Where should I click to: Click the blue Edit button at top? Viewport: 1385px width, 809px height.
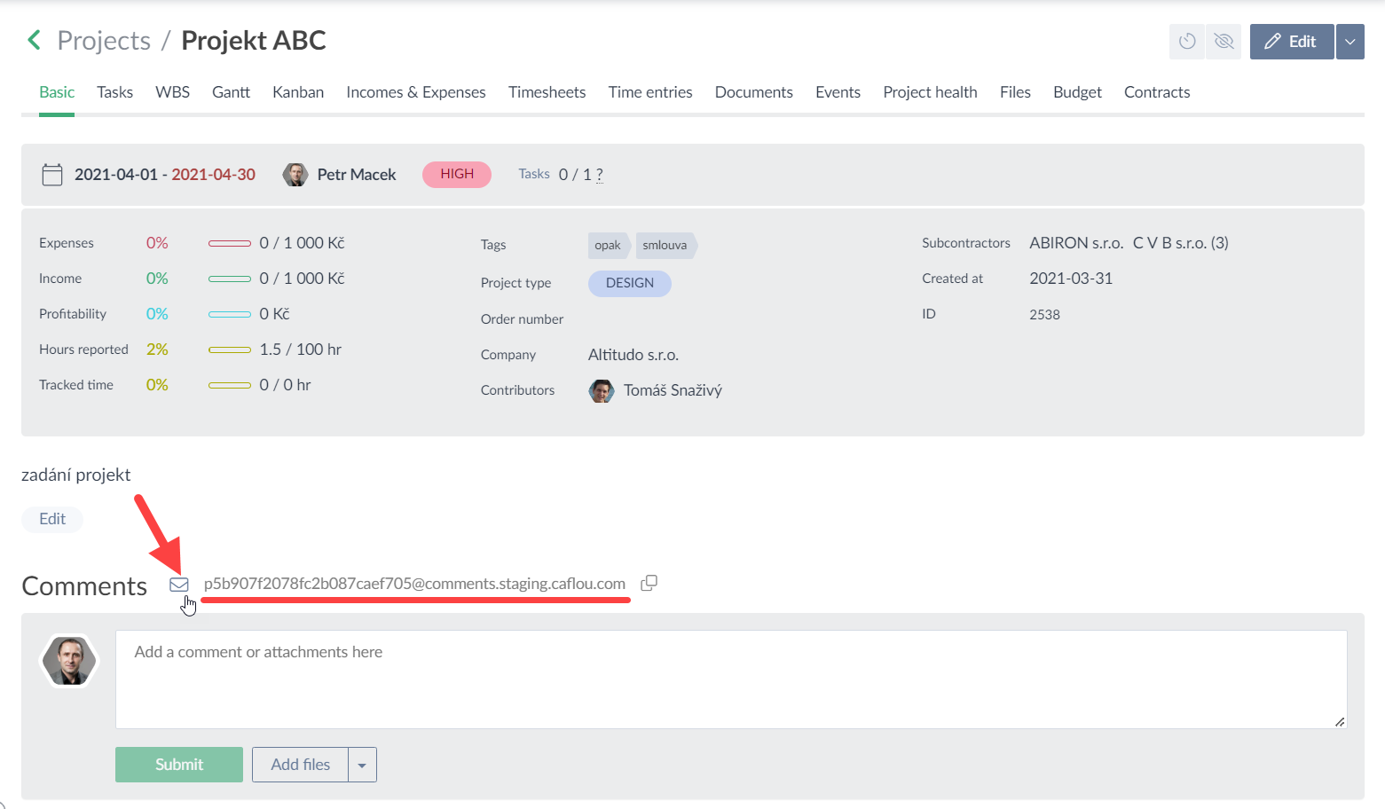(x=1291, y=42)
